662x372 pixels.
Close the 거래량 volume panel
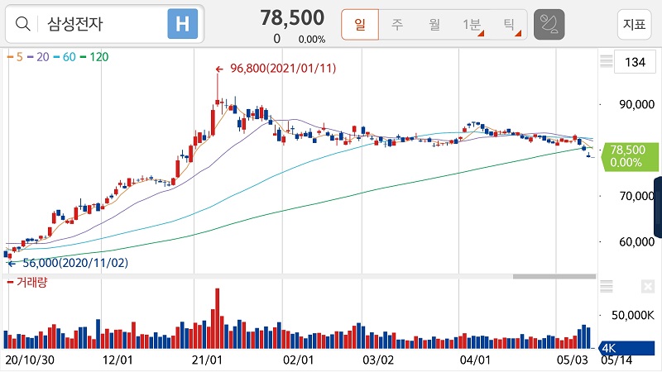647,286
